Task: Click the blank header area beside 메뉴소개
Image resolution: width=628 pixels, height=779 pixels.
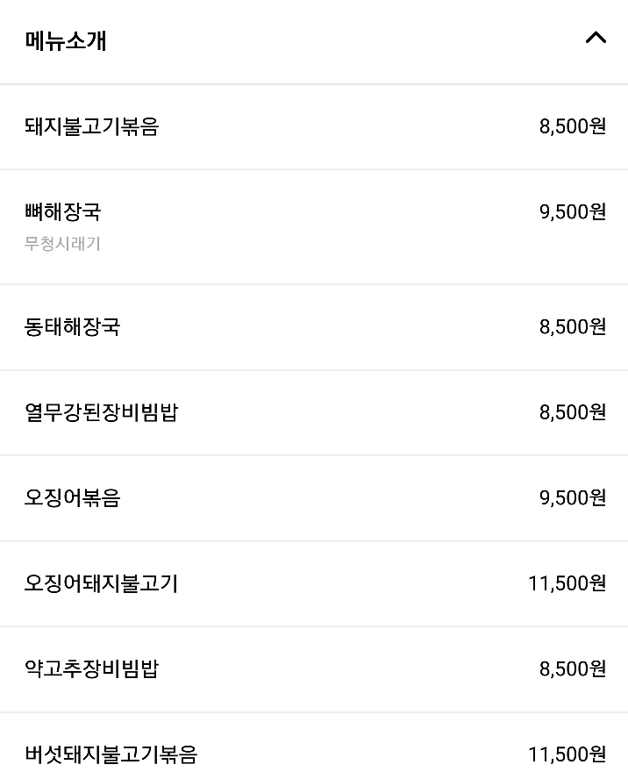Action: (343, 40)
